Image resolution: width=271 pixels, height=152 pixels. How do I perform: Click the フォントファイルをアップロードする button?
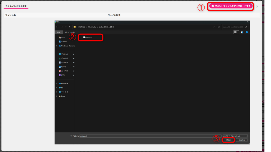pos(231,6)
